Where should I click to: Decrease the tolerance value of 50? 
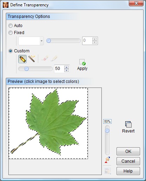(x=67, y=70)
